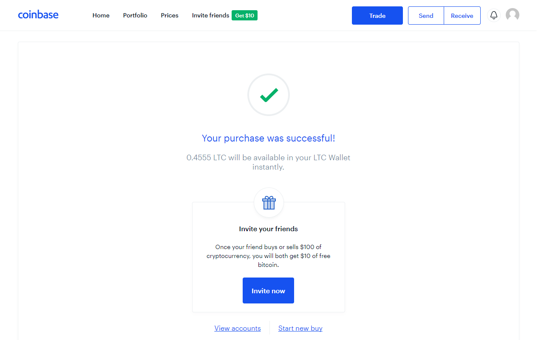Follow the Start new buy link
The image size is (544, 340).
(300, 328)
